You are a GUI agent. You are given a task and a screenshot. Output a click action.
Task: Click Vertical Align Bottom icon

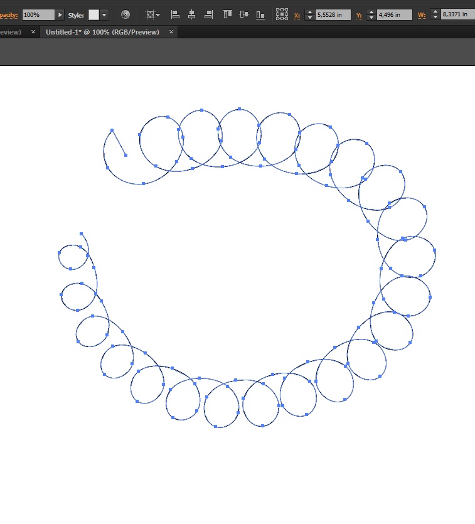point(260,14)
